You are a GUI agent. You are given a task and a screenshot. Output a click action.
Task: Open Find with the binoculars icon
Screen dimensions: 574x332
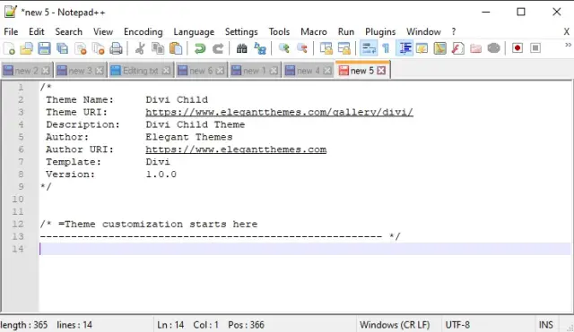pyautogui.click(x=241, y=48)
